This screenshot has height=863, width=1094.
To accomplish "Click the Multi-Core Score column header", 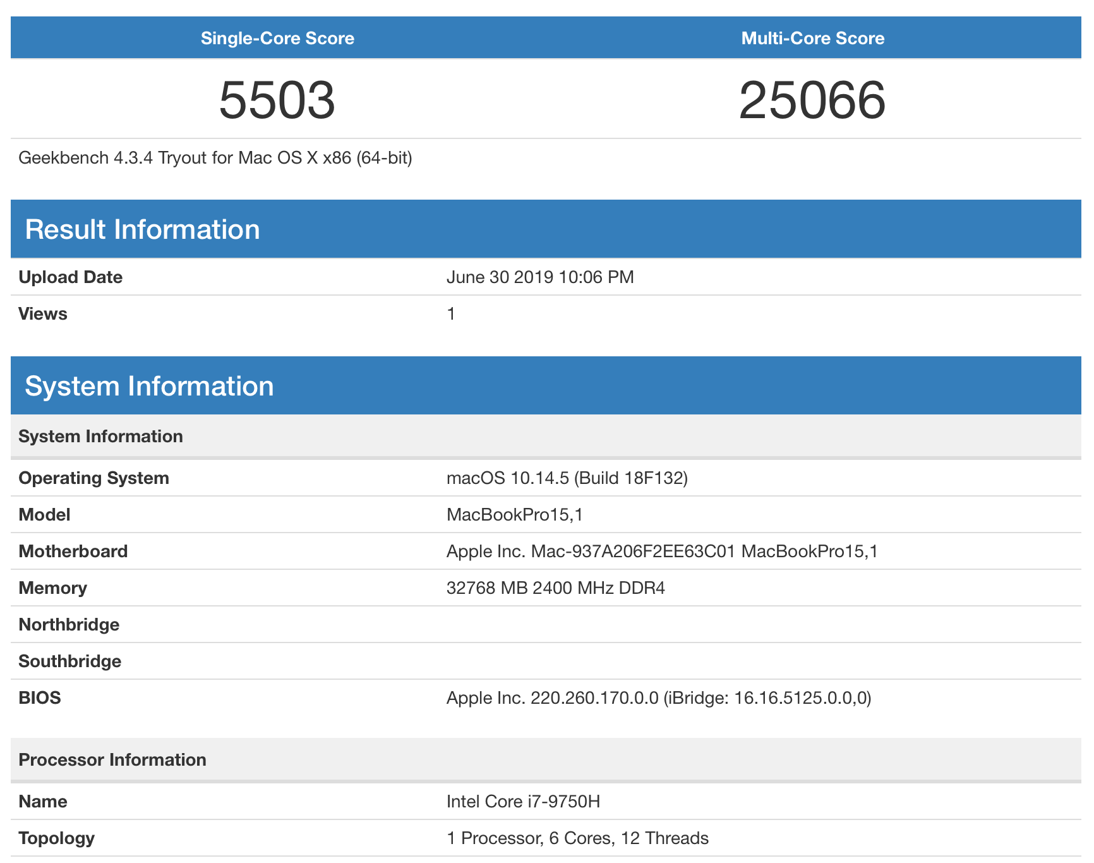I will 813,38.
